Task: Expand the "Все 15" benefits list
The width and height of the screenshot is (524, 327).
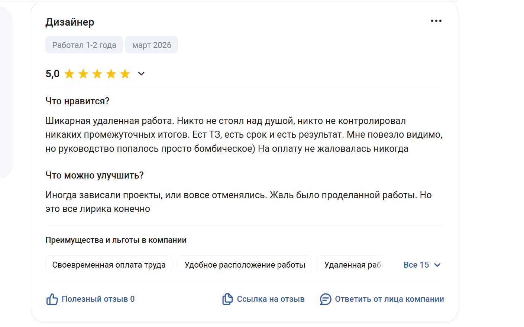Action: 416,265
